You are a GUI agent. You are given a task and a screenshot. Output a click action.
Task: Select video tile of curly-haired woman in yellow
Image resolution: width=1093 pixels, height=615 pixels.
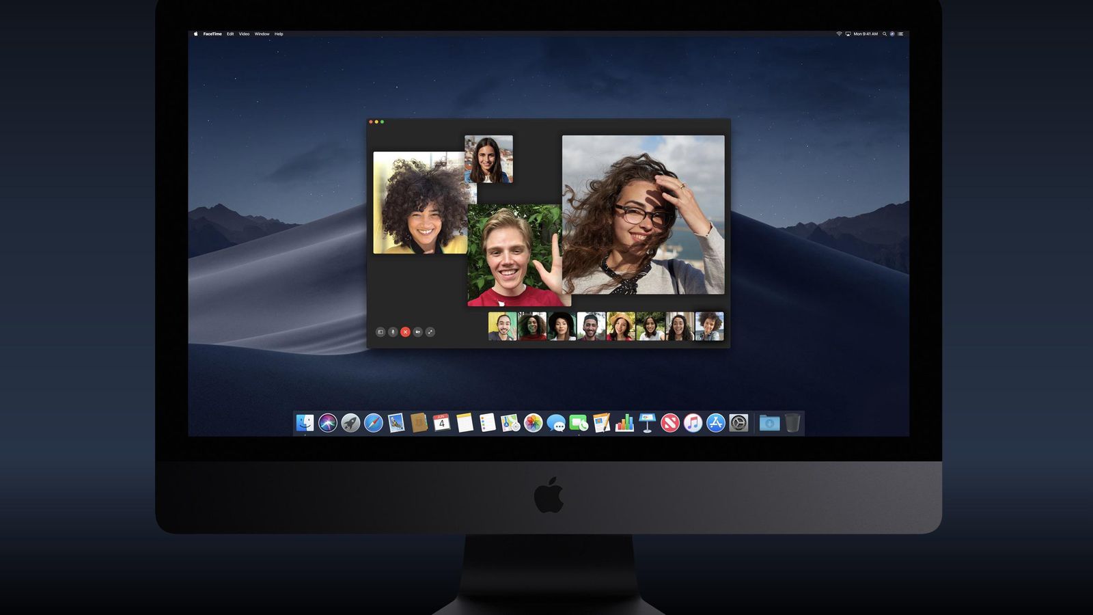(x=420, y=203)
